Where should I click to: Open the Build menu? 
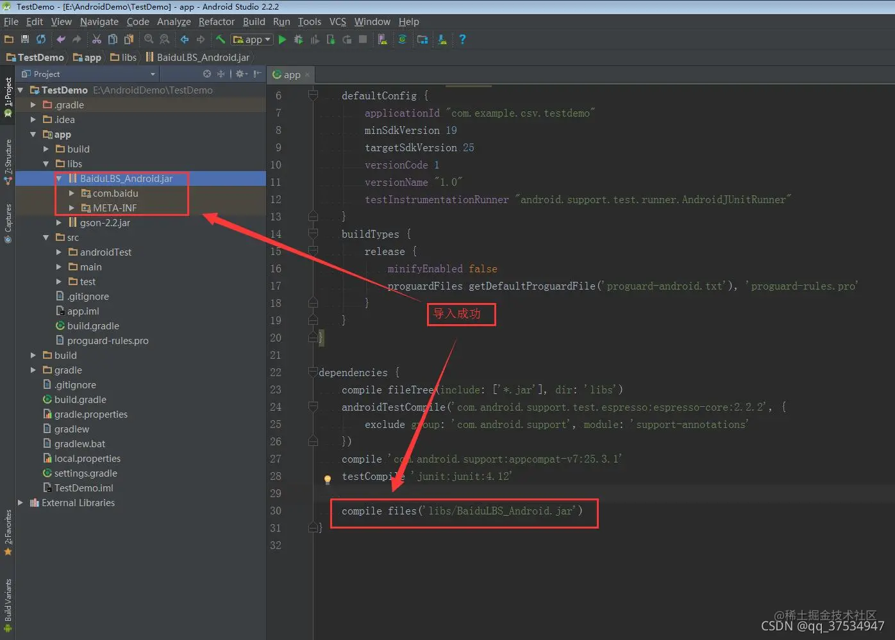(254, 22)
